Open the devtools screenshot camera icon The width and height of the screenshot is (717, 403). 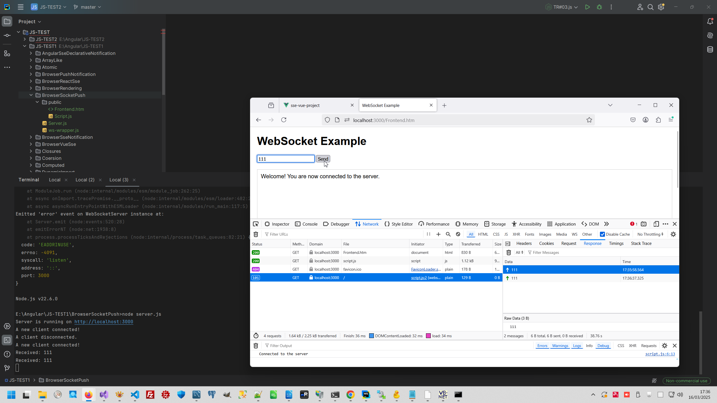pyautogui.click(x=644, y=224)
